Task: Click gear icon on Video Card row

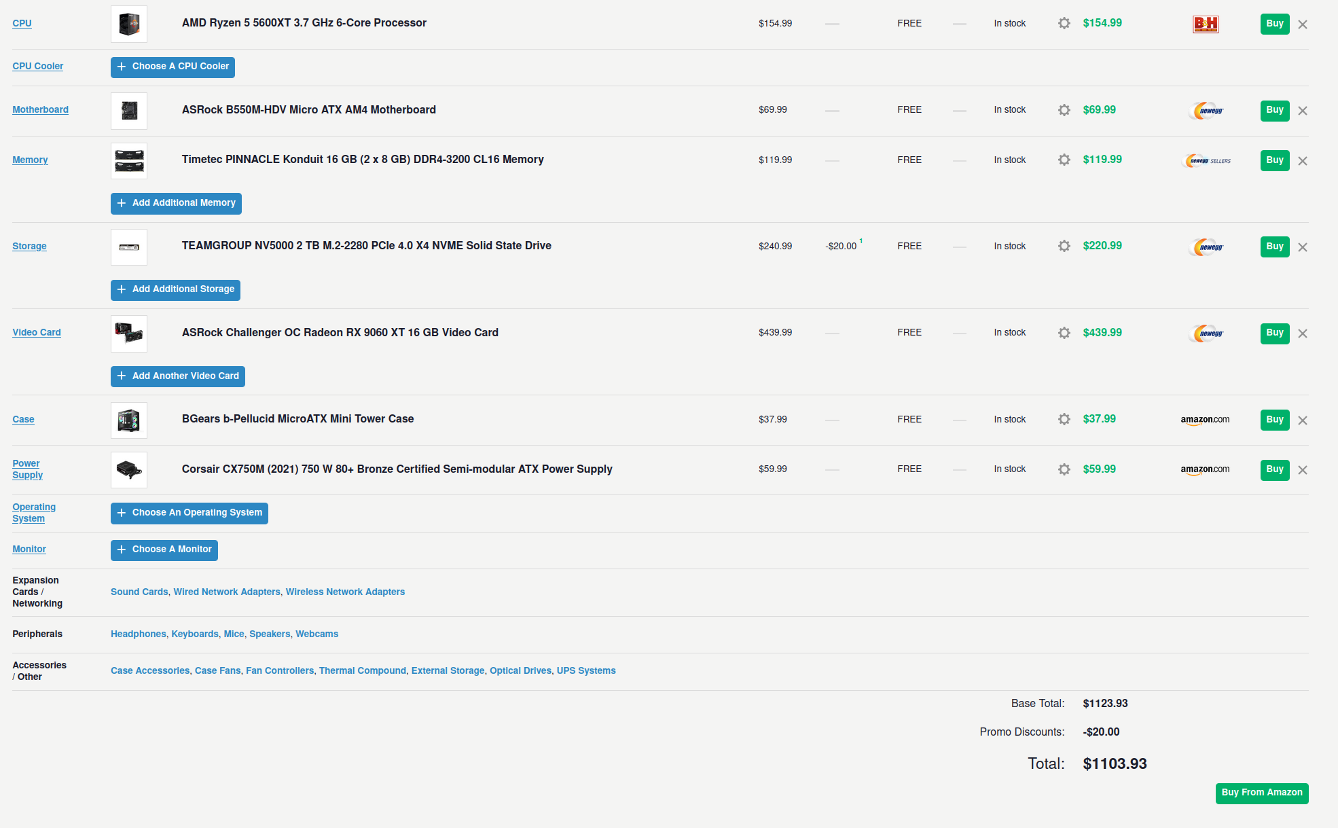Action: [1064, 333]
